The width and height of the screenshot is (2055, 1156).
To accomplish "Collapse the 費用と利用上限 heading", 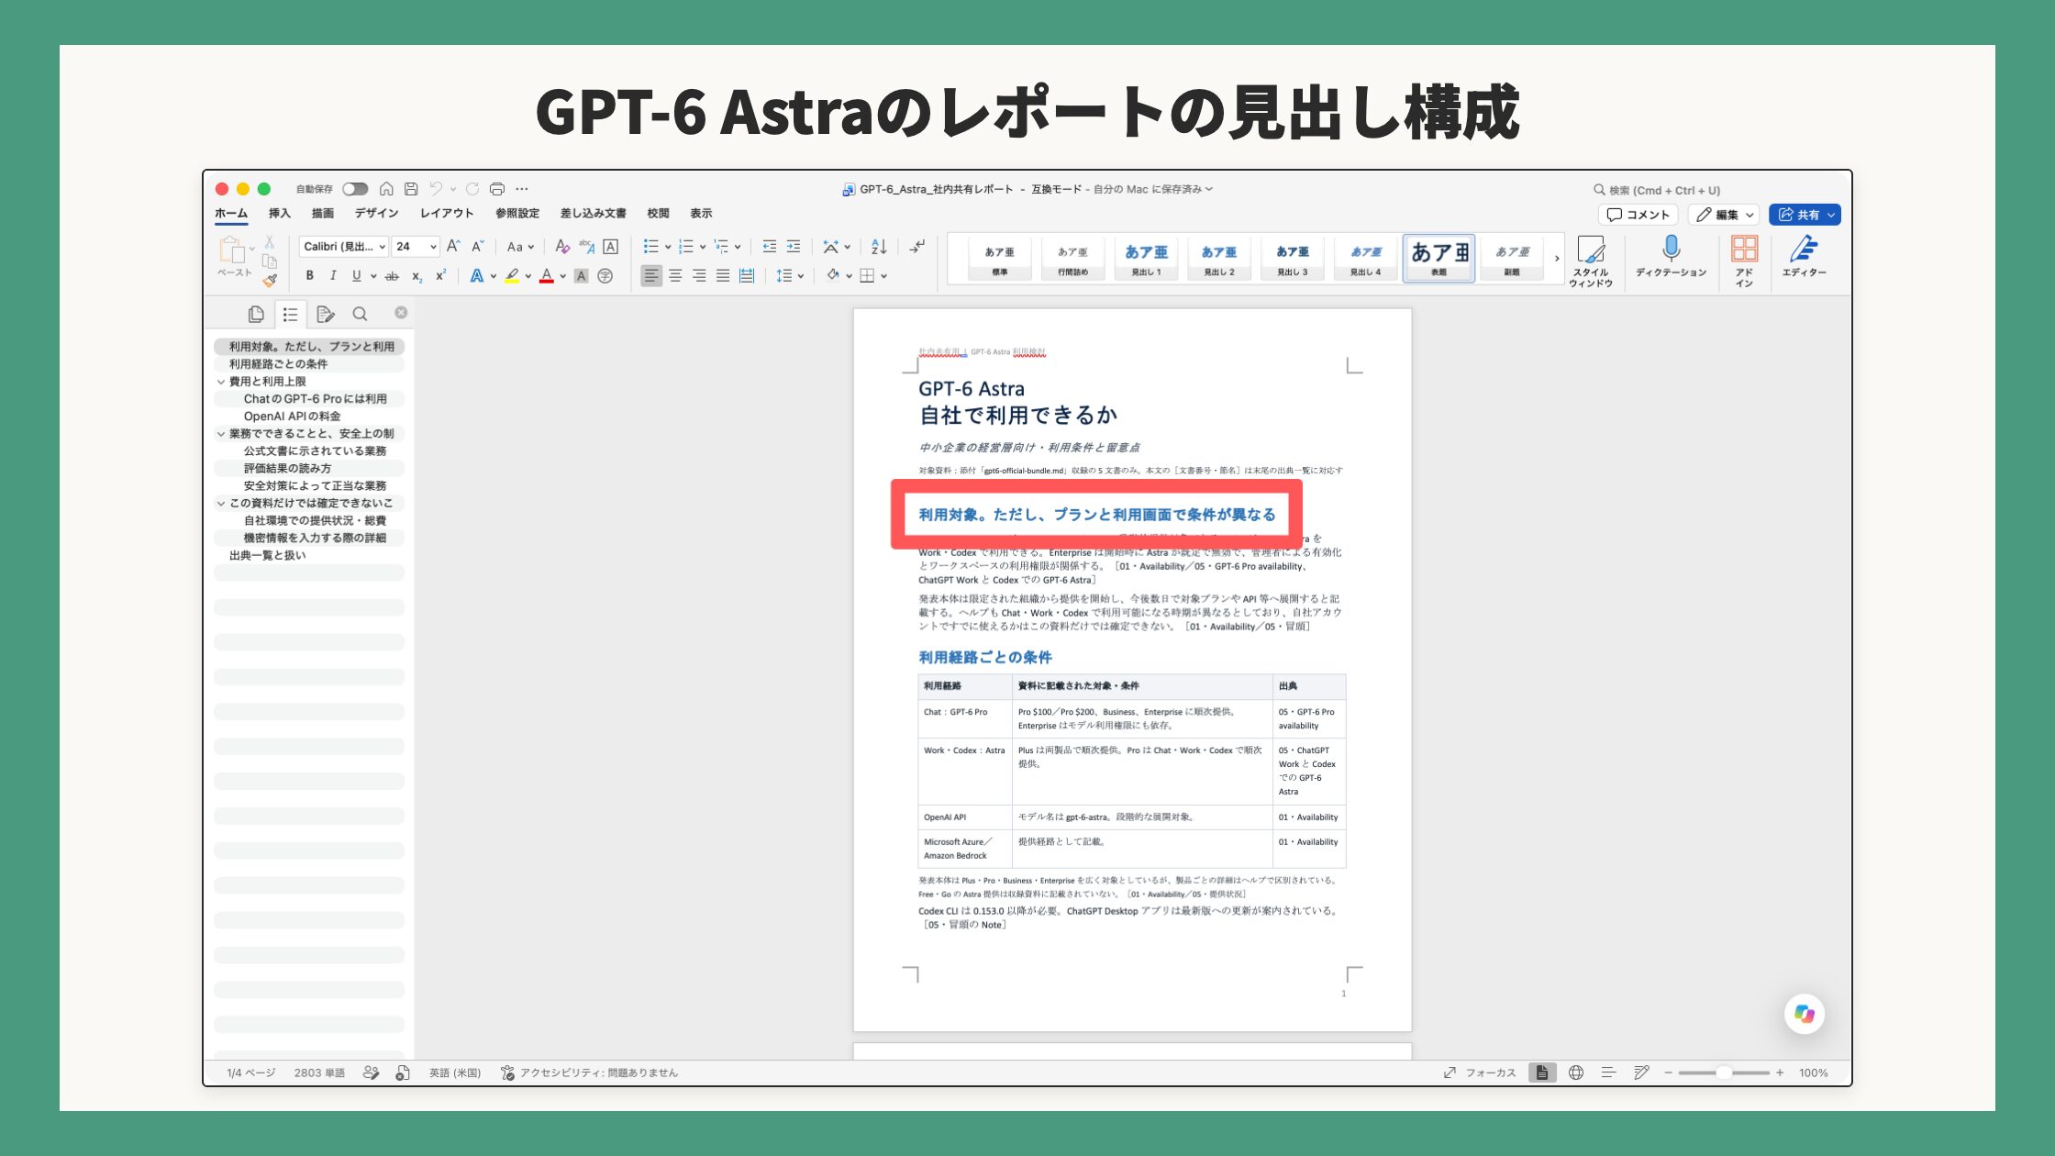I will coord(221,382).
